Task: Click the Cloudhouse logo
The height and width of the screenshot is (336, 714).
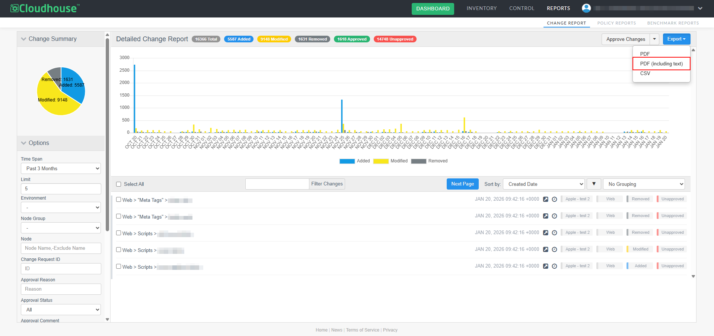Action: [x=45, y=8]
